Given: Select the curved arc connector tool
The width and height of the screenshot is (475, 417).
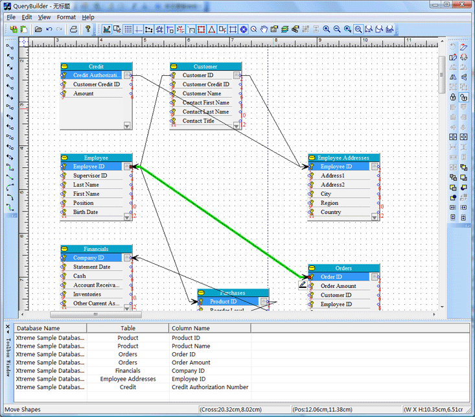Looking at the screenshot, I should (10, 187).
